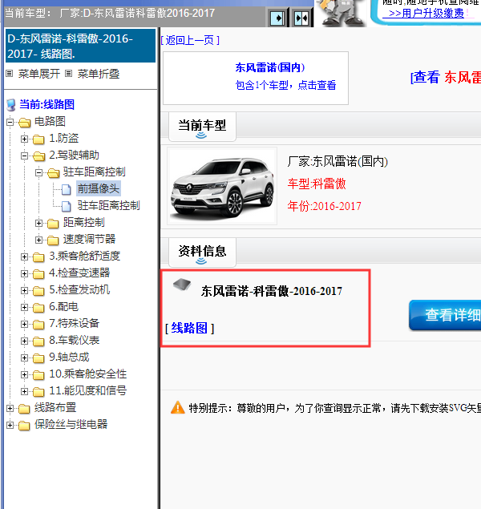Click the gray book icon in 资料信息
This screenshot has height=509, width=481.
coord(182,285)
